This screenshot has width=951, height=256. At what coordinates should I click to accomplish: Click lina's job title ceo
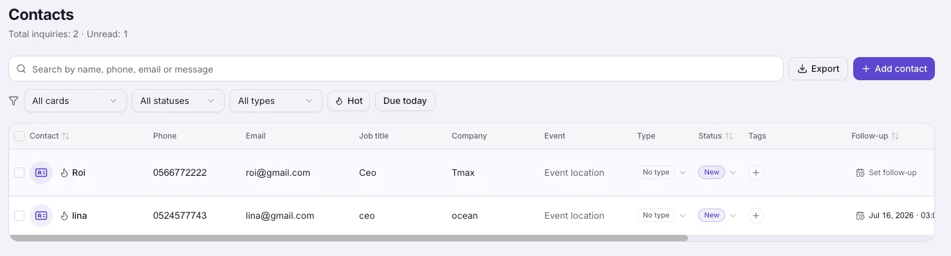pyautogui.click(x=367, y=216)
